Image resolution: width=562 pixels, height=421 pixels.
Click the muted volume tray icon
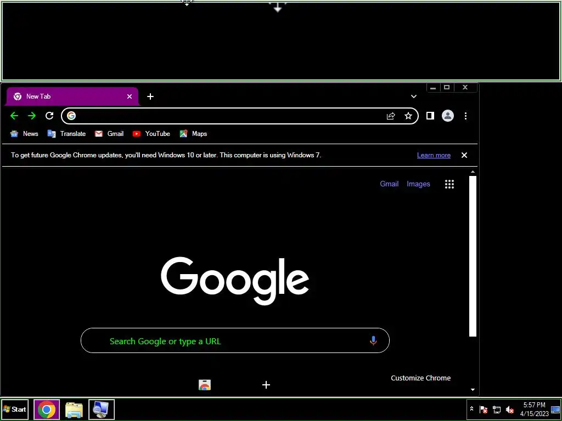pyautogui.click(x=509, y=409)
